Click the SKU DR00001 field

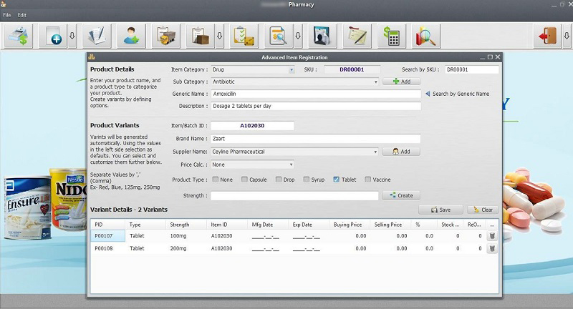click(x=352, y=69)
